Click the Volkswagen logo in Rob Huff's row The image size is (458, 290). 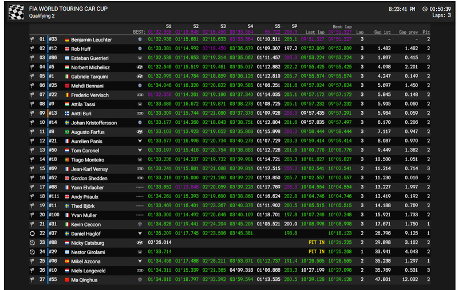pos(140,49)
